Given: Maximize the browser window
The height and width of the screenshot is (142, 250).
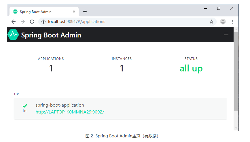Looking at the screenshot, I should (219, 8).
